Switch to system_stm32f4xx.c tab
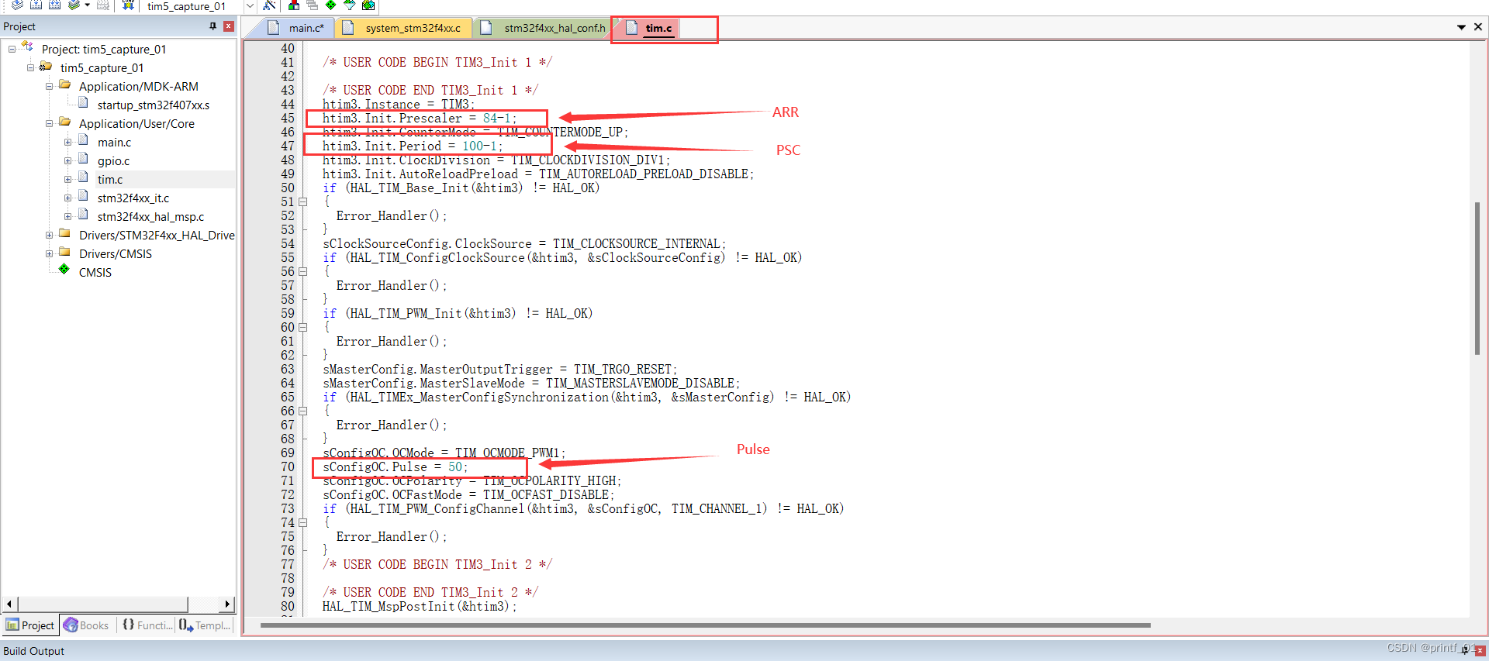Screen dimensions: 1489x661 click(x=403, y=28)
